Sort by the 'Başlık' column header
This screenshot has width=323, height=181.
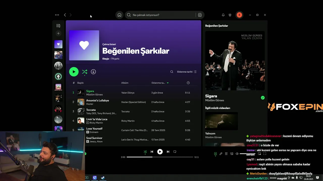click(80, 83)
